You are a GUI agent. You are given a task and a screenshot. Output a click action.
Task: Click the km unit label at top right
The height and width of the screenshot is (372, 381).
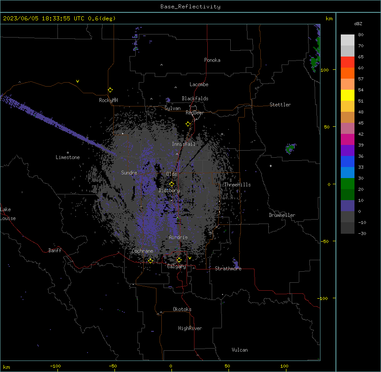pyautogui.click(x=329, y=19)
